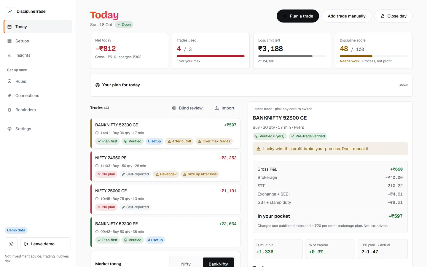Click the Demo data badge
This screenshot has height=267, width=427.
pyautogui.click(x=16, y=230)
